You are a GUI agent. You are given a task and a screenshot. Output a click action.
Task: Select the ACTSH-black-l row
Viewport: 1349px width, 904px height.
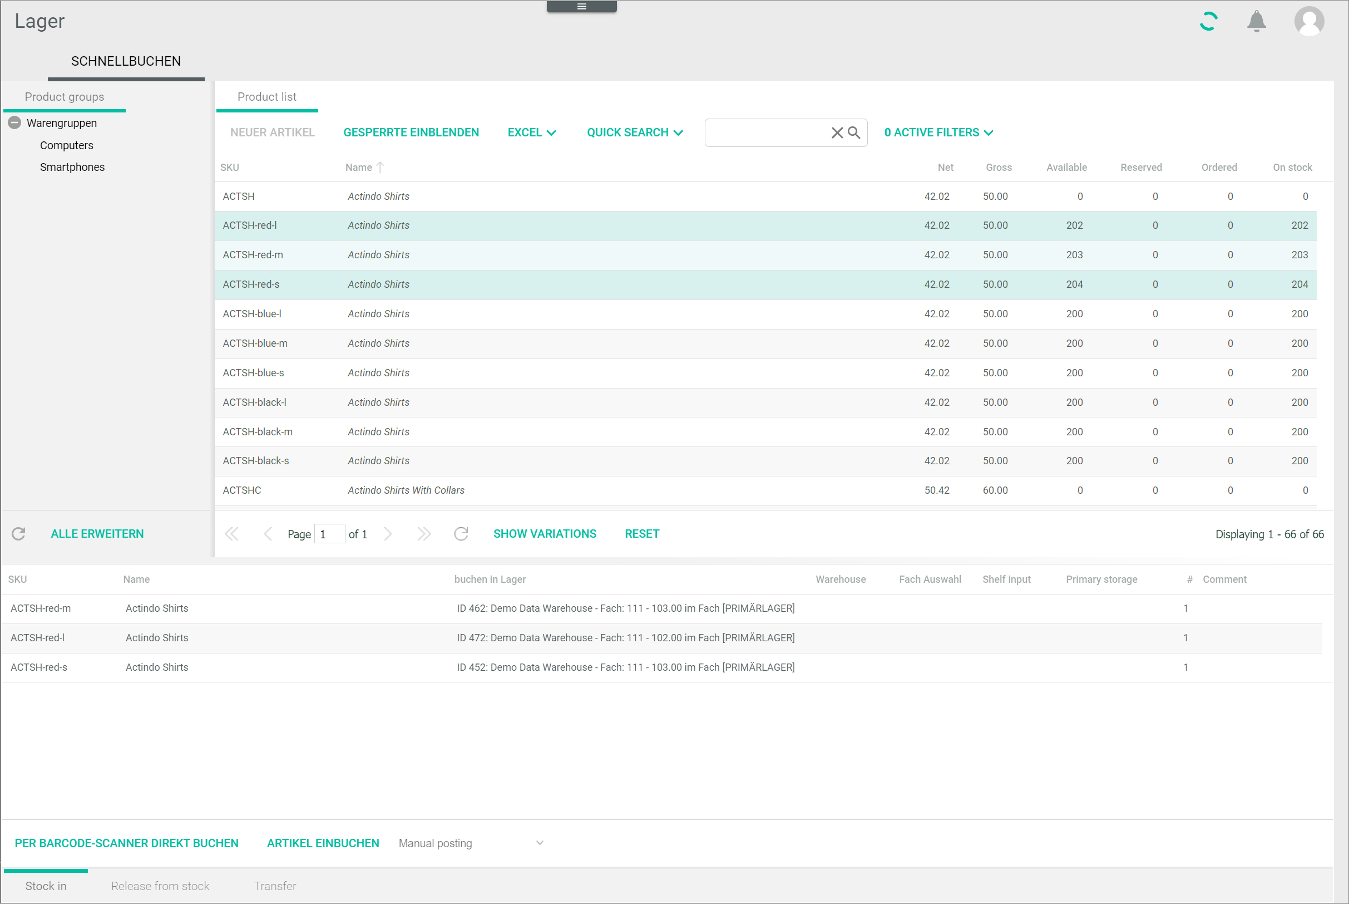765,402
